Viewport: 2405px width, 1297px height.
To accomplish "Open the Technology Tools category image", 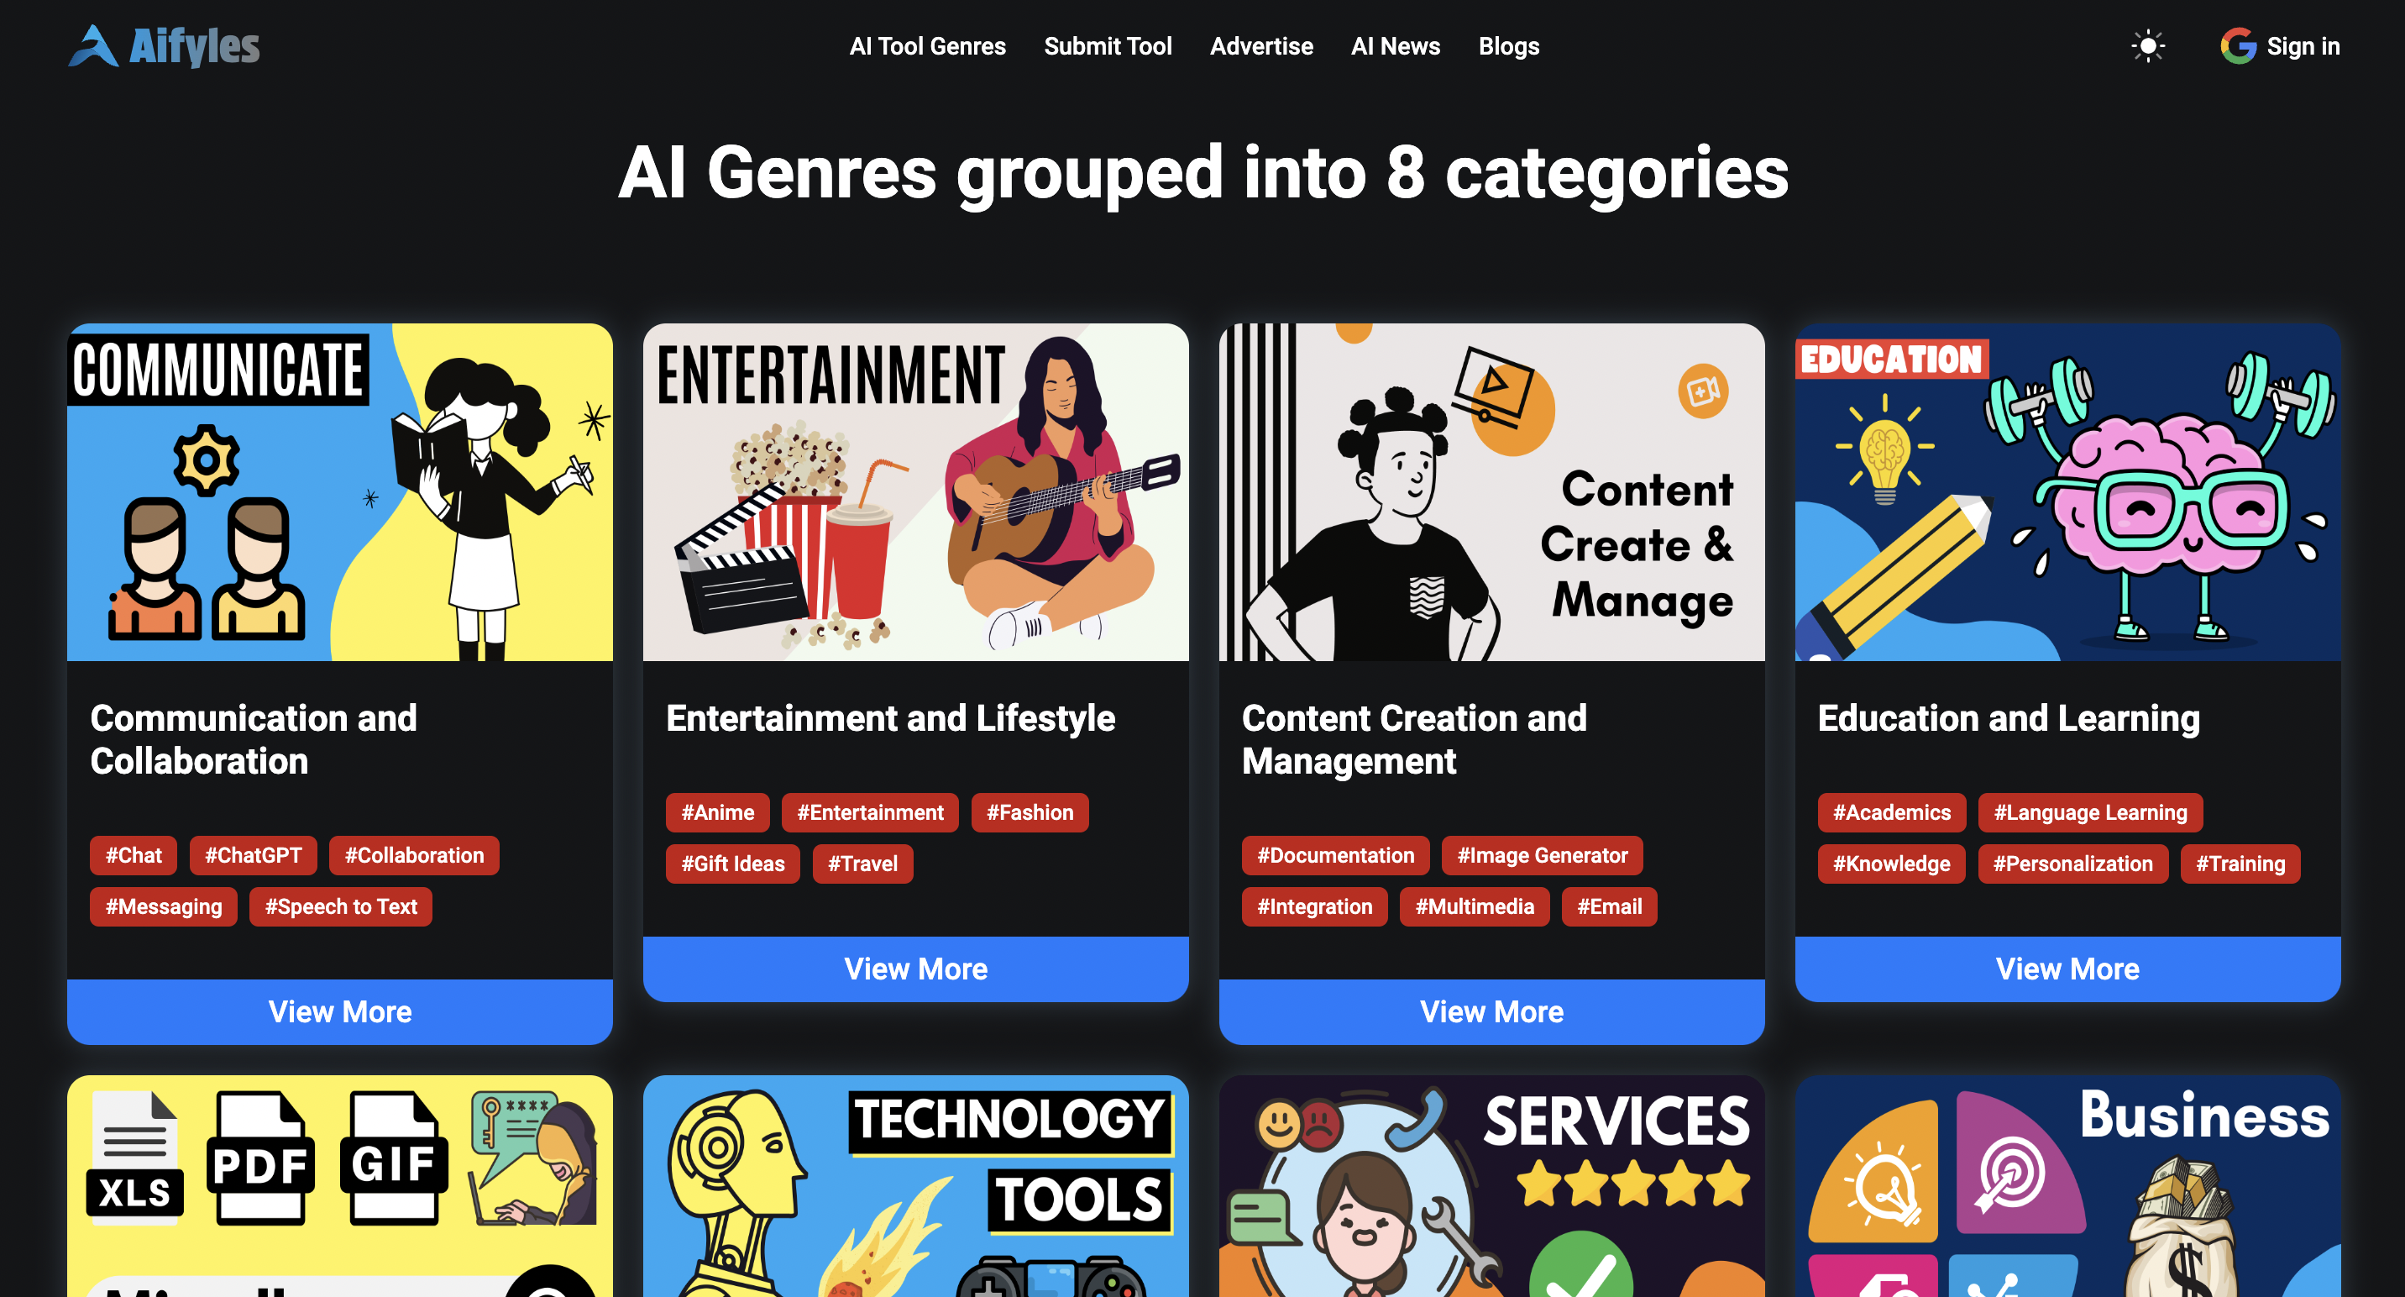I will coord(916,1186).
